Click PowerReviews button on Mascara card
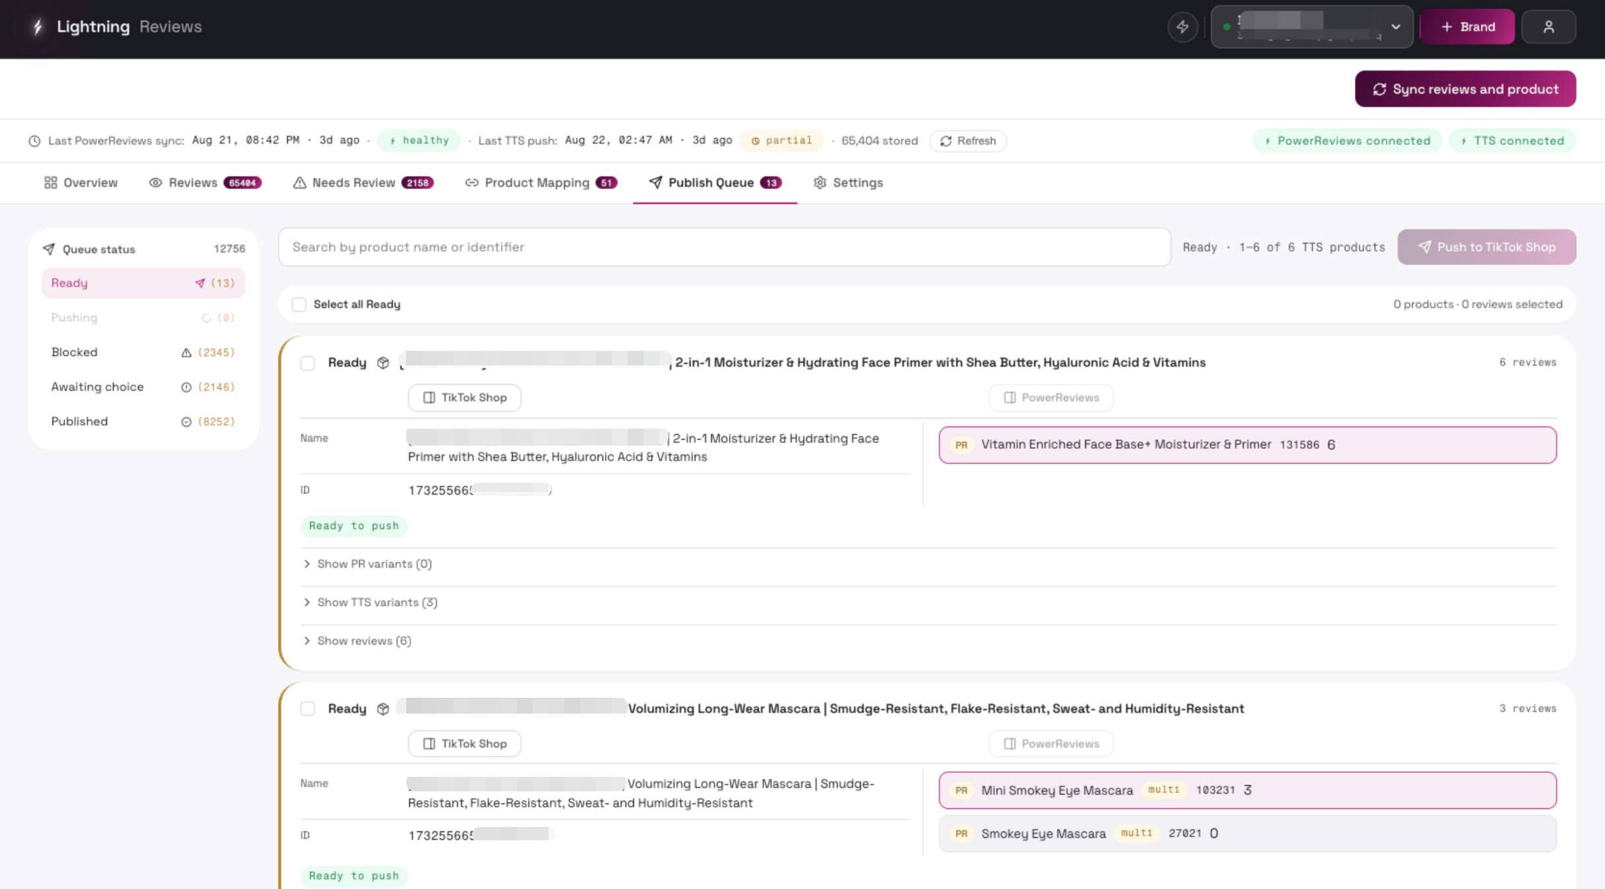 click(1051, 744)
